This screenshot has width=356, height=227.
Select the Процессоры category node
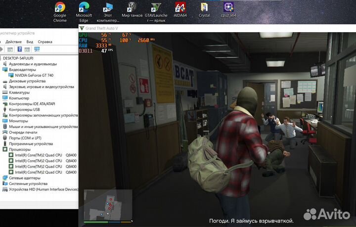click(20, 149)
